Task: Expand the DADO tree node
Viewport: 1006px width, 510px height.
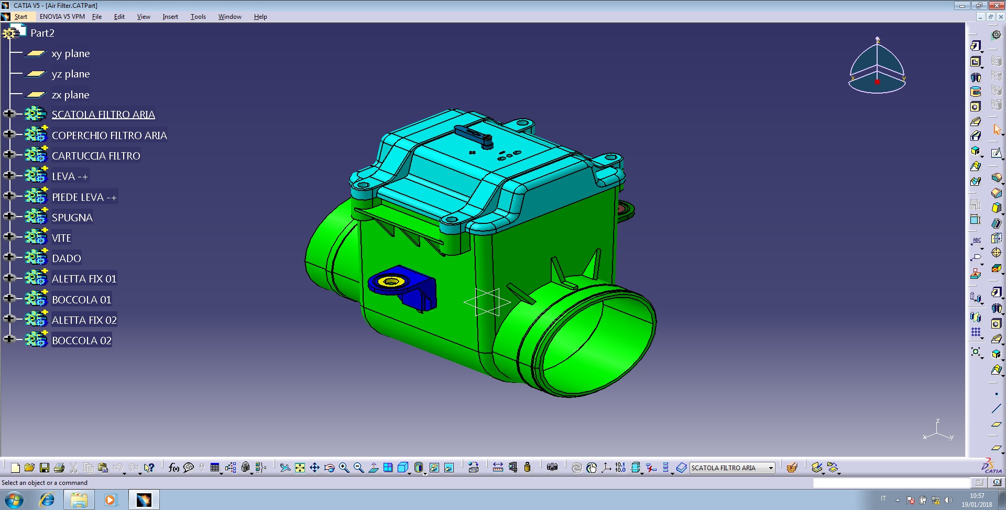Action: [x=8, y=257]
